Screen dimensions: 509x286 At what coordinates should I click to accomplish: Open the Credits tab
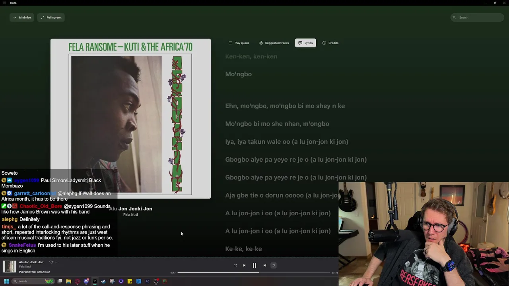(x=330, y=43)
